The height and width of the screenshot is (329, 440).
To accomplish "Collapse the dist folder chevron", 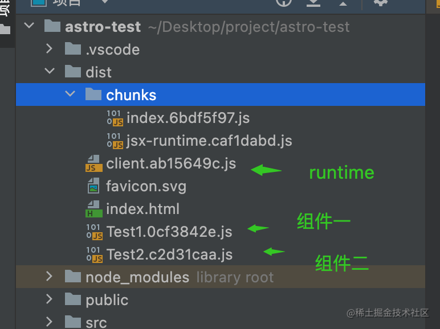I will pyautogui.click(x=50, y=71).
